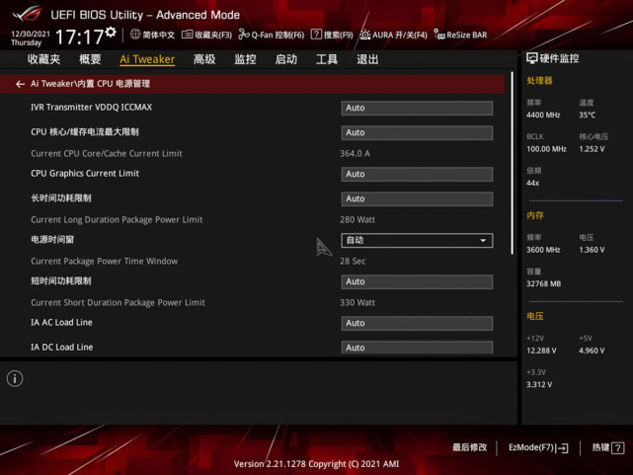Click the 4400 MHz frequency value
This screenshot has width=633, height=475.
(x=543, y=115)
